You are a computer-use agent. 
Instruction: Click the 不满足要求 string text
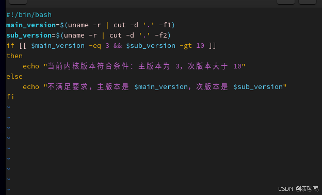pos(68,87)
